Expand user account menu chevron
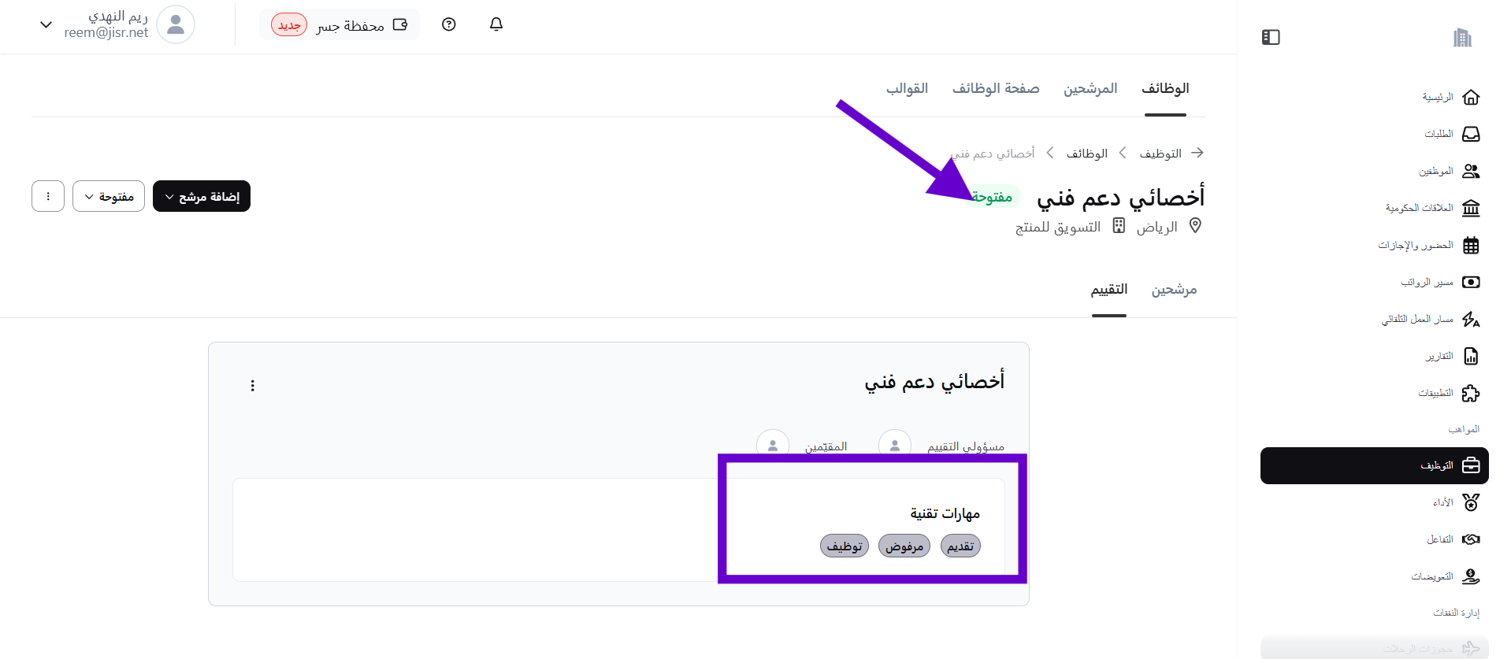The width and height of the screenshot is (1511, 659). (46, 24)
